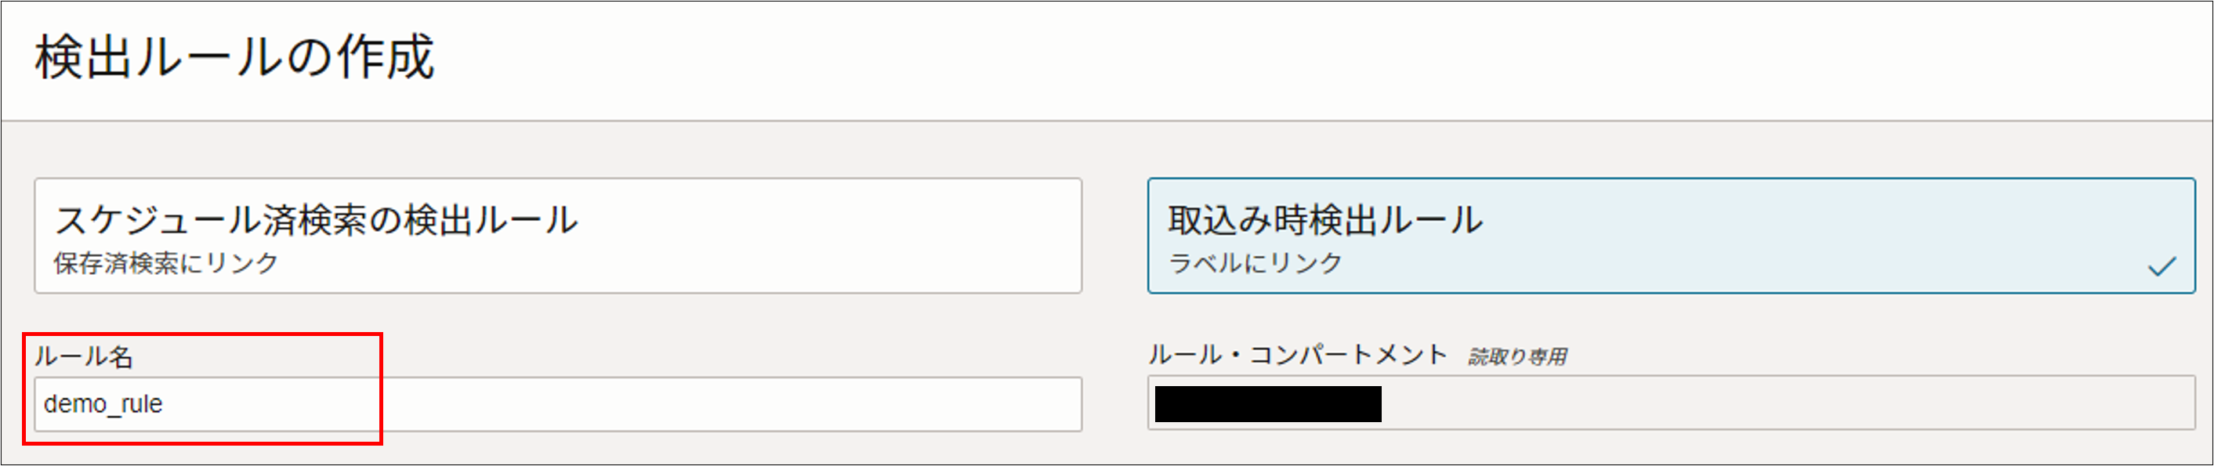This screenshot has height=466, width=2214.
Task: Click the ルール名 field label
Action: [x=86, y=357]
